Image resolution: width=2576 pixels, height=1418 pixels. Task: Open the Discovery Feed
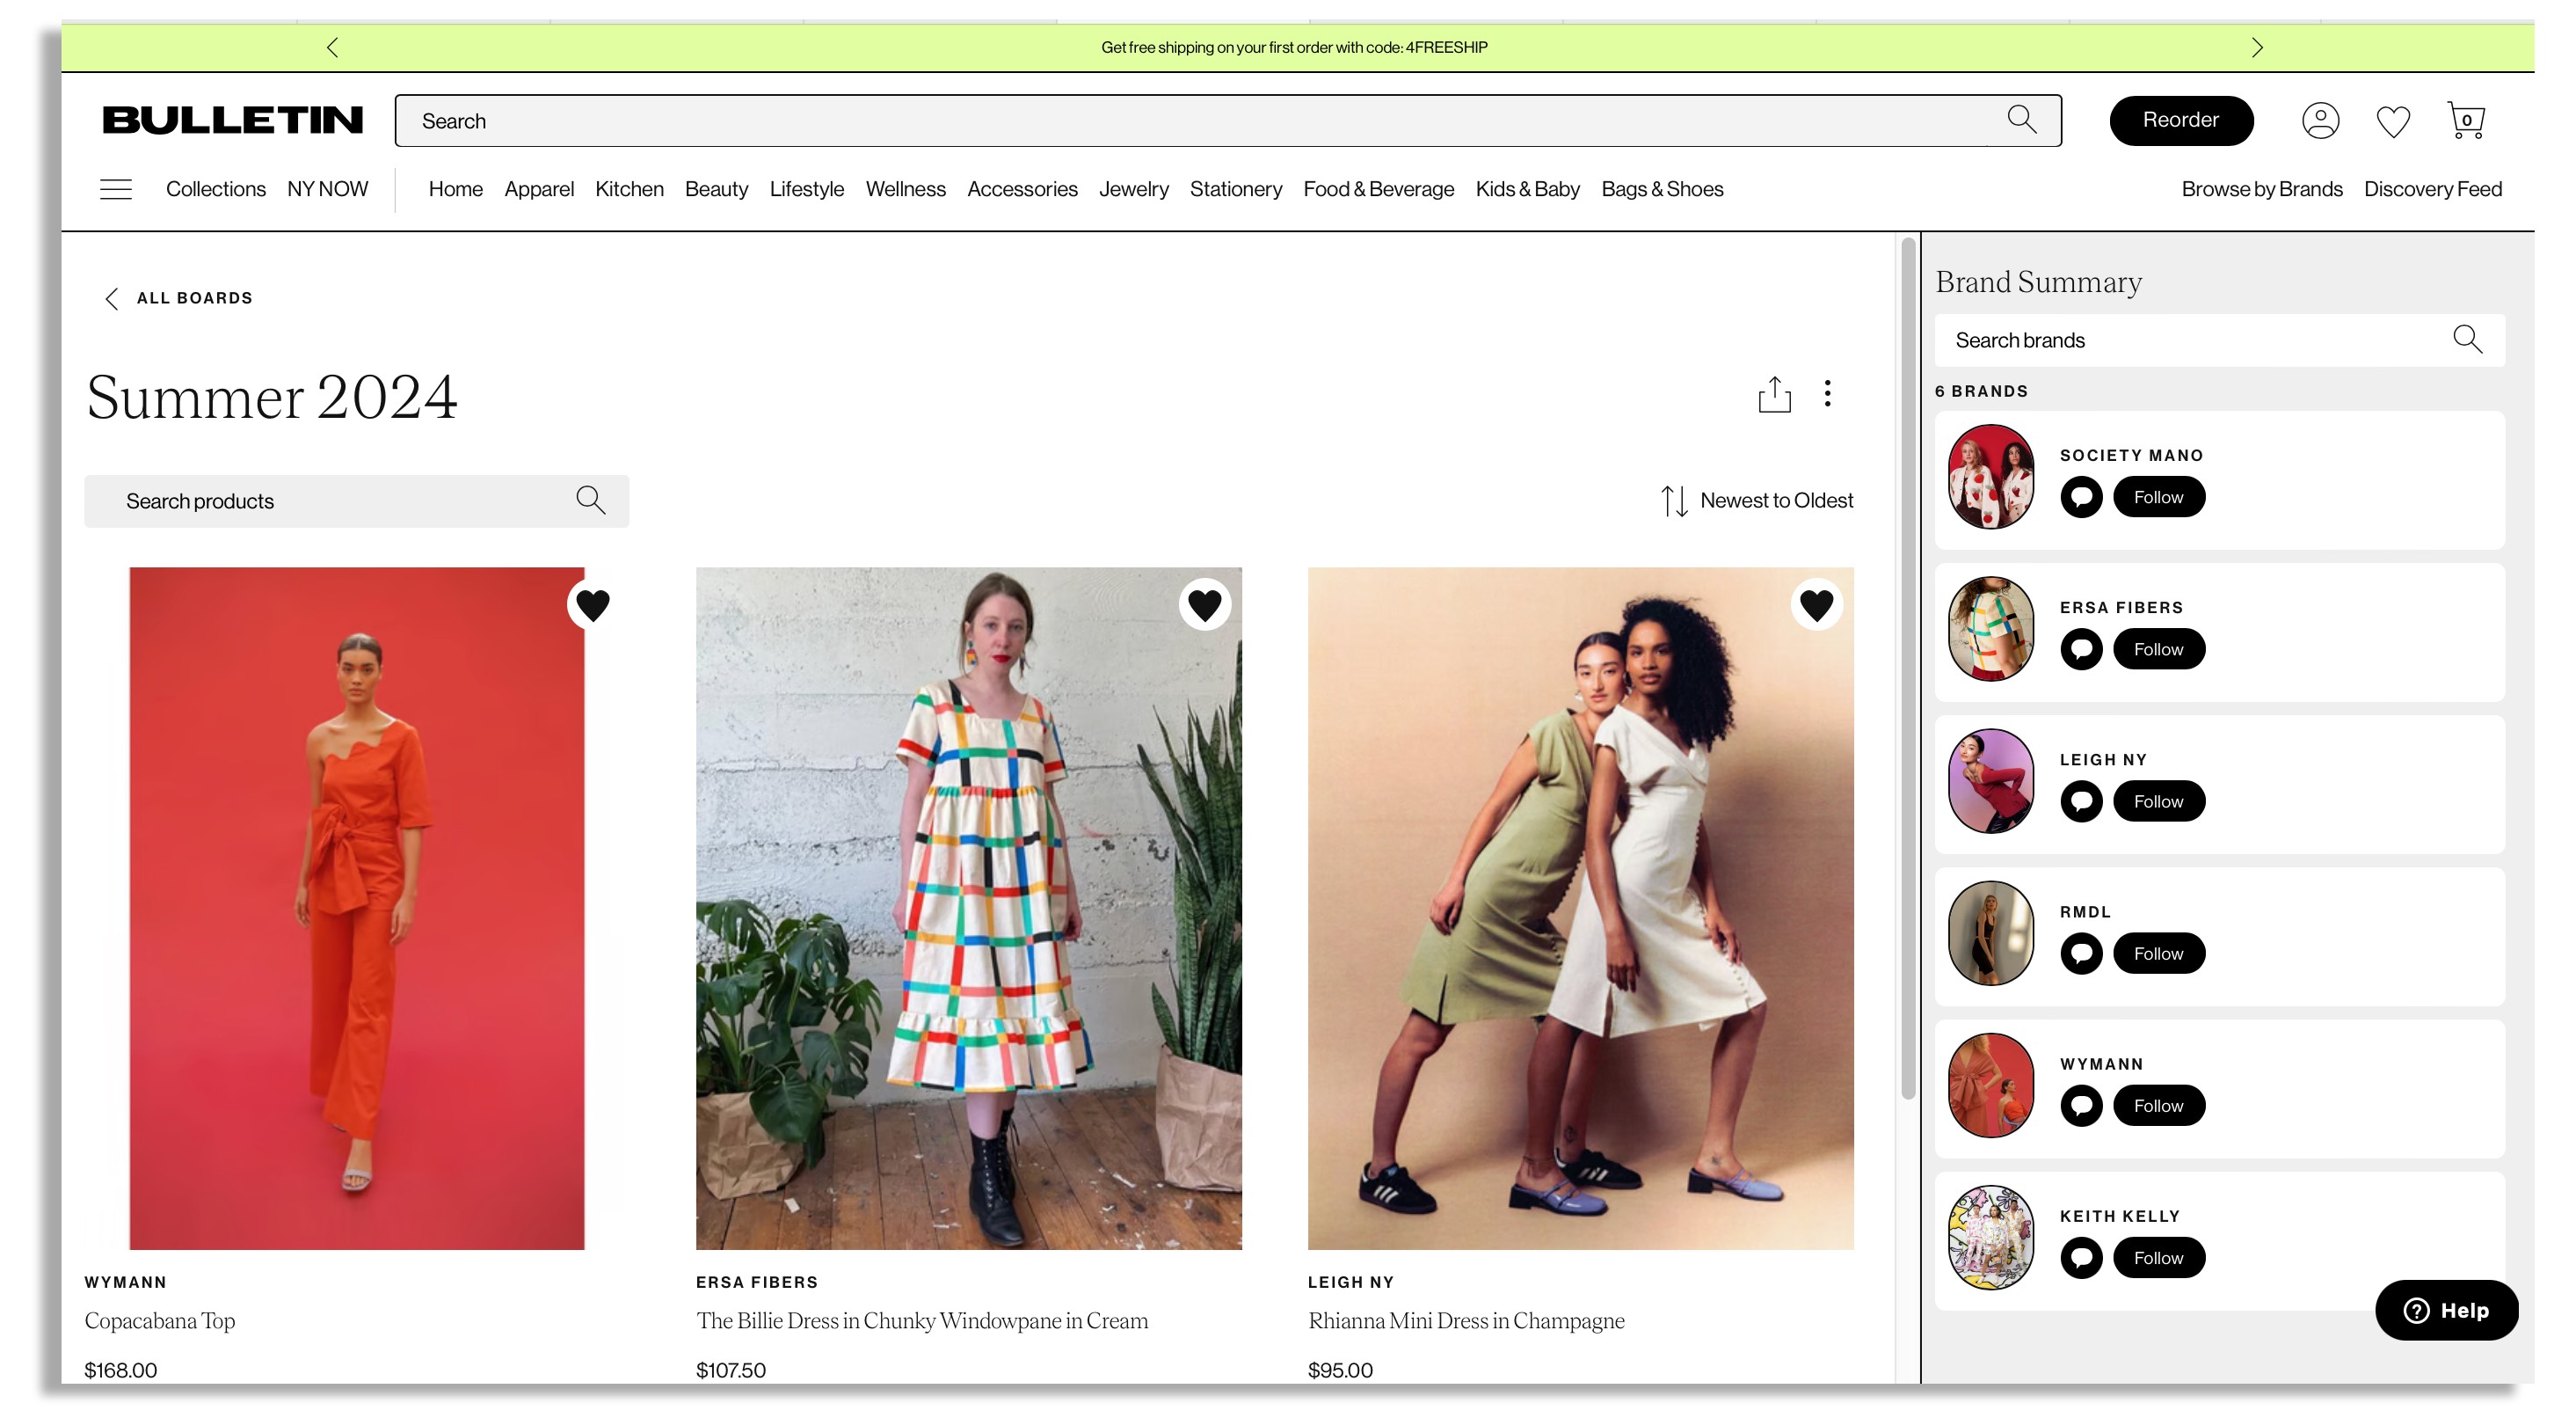tap(2432, 189)
